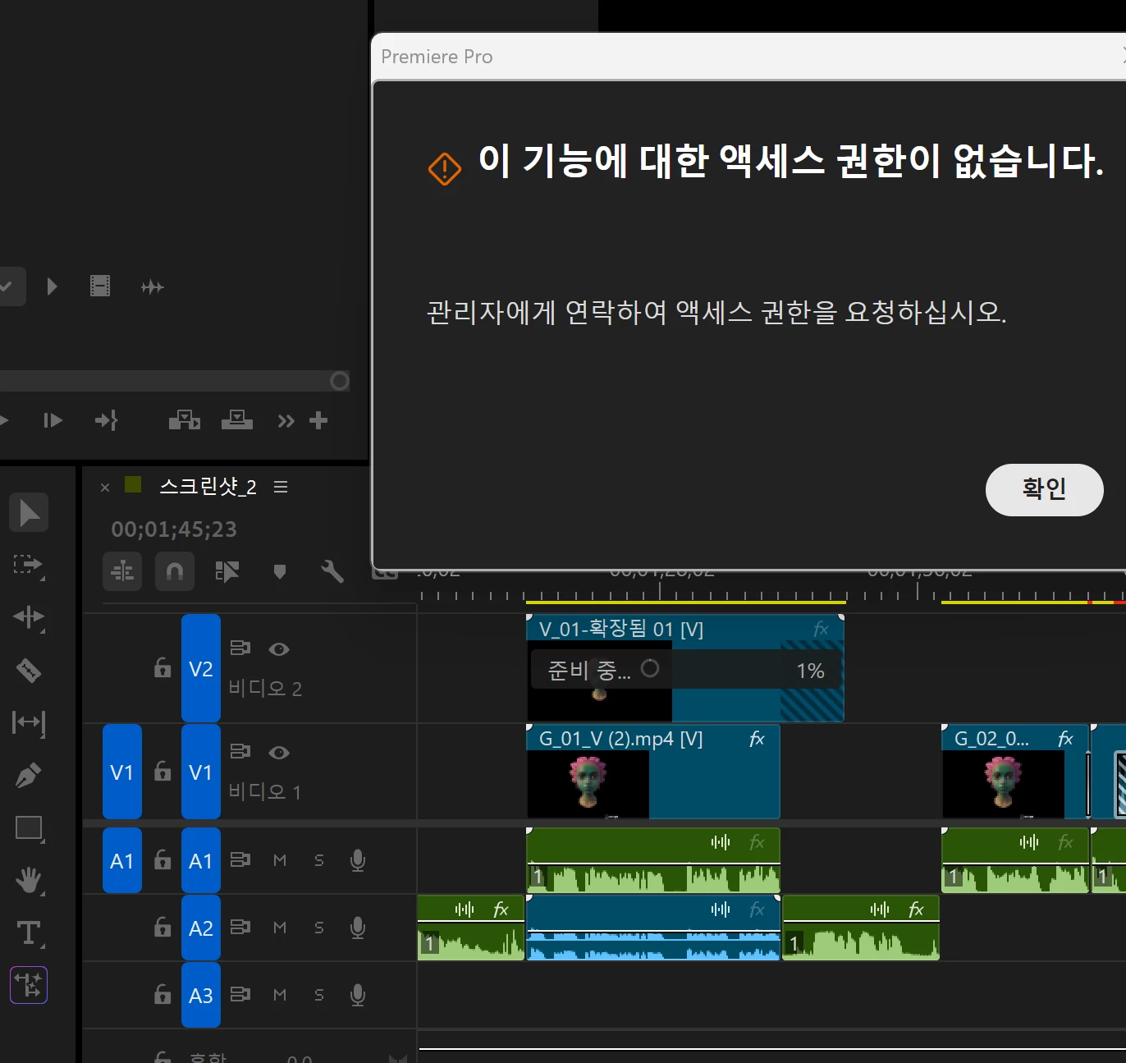Click source monitor zoom scrollbar handle
The image size is (1126, 1063).
[339, 381]
